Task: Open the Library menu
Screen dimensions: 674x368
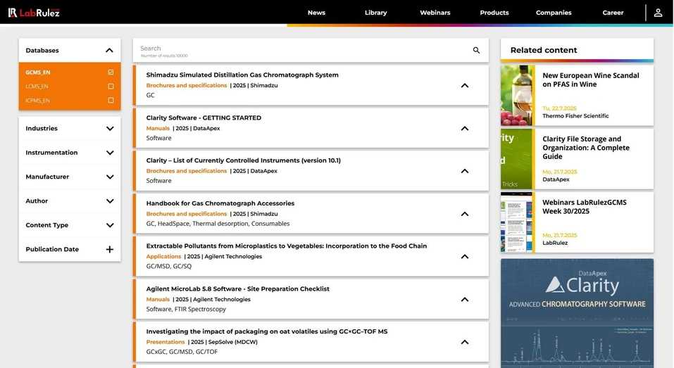Action: pyautogui.click(x=375, y=13)
